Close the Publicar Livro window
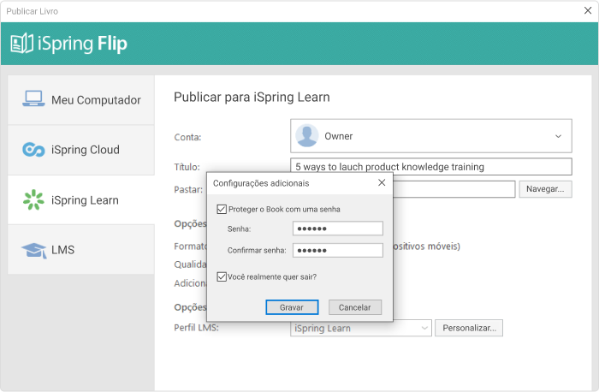This screenshot has height=392, width=599. [588, 10]
